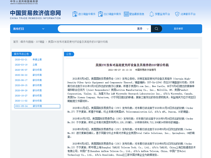This screenshot has height=158, width=211.
Task: Click the chevron beside 所有栏目
Action: 43,29
